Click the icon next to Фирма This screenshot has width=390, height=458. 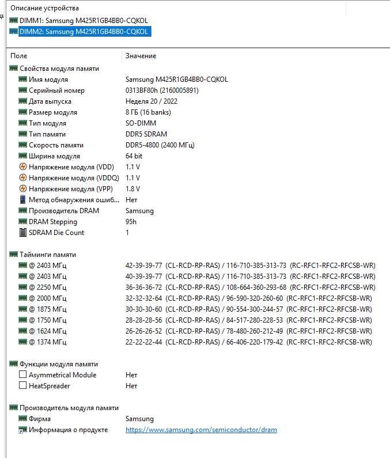coord(22,418)
